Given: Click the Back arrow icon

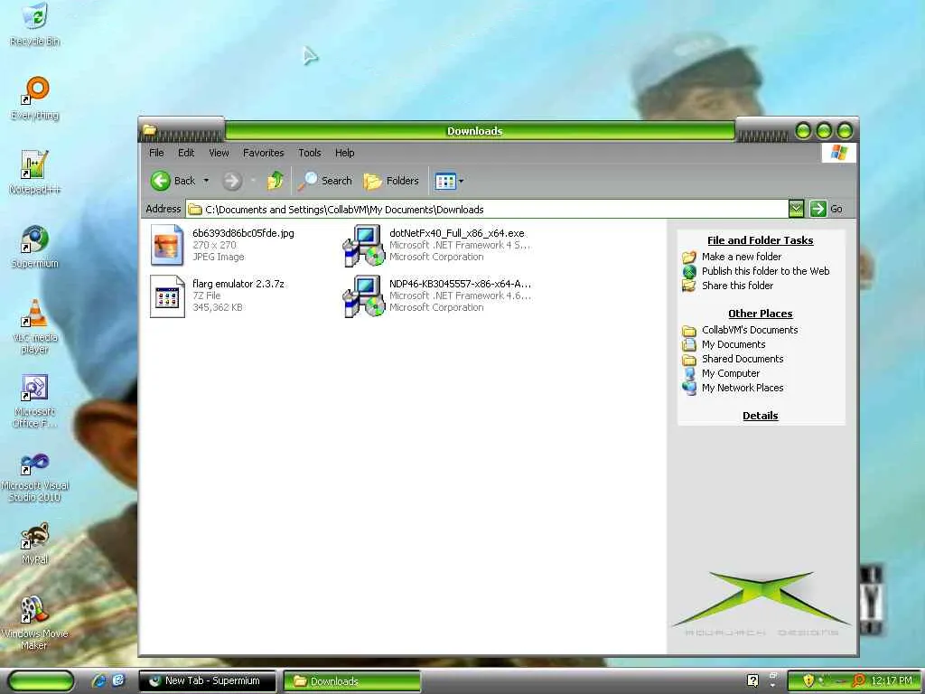Looking at the screenshot, I should (161, 181).
